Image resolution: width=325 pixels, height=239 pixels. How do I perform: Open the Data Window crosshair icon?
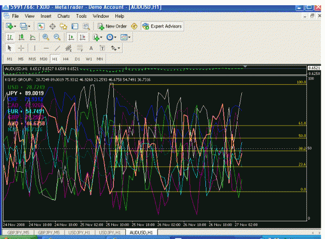(x=53, y=27)
